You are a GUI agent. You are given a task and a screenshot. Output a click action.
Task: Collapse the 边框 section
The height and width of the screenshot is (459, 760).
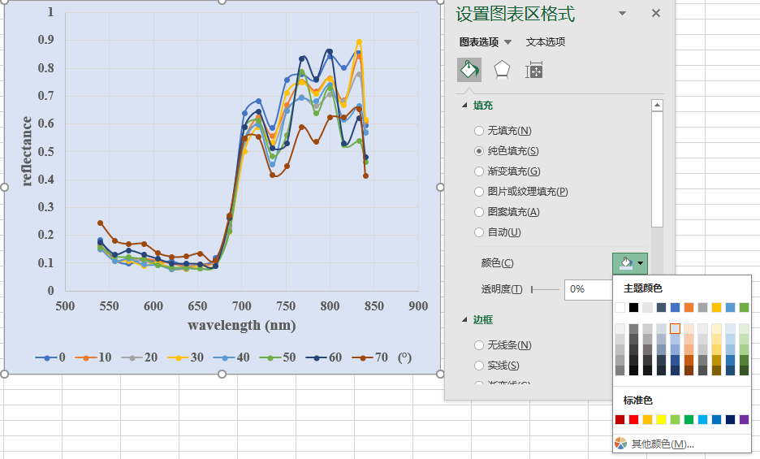pos(464,320)
